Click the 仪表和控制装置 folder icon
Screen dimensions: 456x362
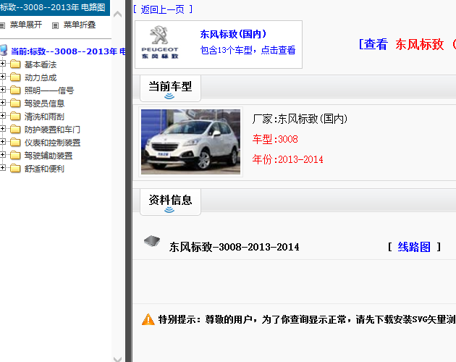click(15, 143)
